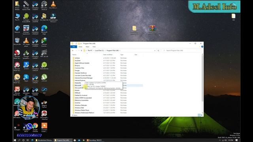Select the Bonjour folder
Image resolution: width=253 pixels, height=142 pixels.
pyautogui.click(x=77, y=65)
